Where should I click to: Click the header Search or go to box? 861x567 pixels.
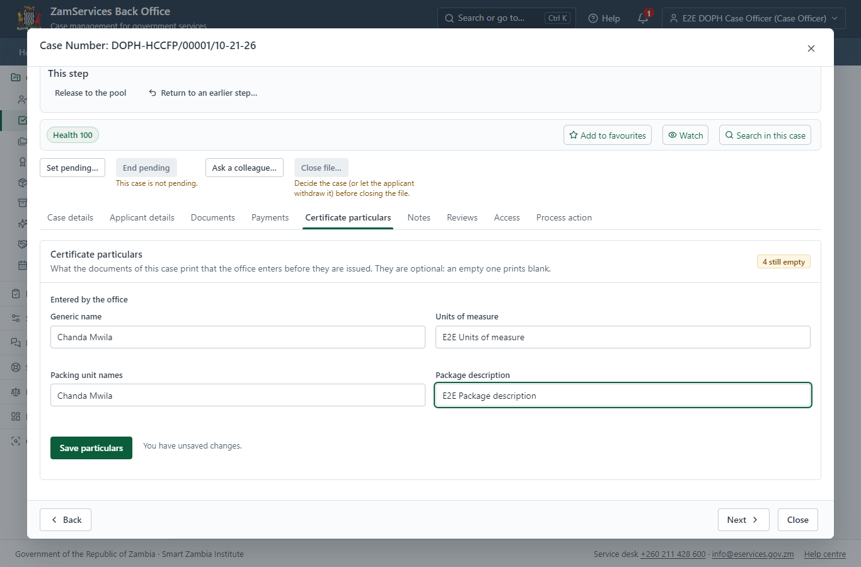tap(507, 18)
